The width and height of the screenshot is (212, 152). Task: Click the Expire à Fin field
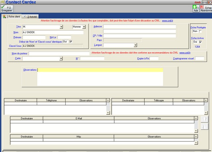click(154, 58)
